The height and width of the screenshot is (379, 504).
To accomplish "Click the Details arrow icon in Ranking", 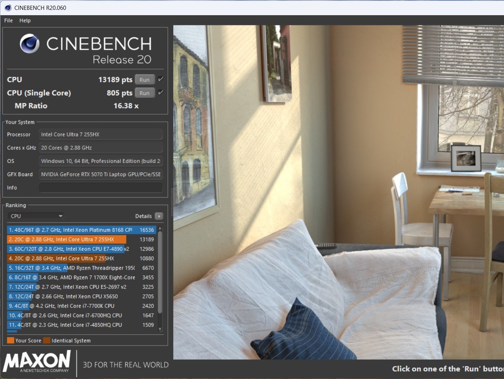I will [x=159, y=216].
